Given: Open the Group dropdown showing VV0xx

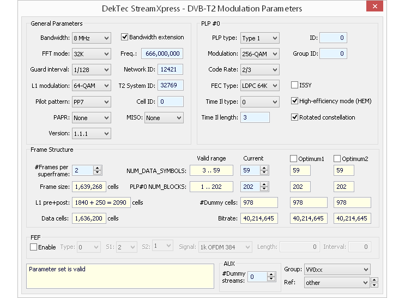Looking at the screenshot, I should [337, 269].
